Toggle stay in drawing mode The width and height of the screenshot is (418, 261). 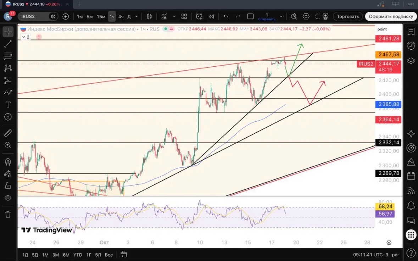click(8, 174)
